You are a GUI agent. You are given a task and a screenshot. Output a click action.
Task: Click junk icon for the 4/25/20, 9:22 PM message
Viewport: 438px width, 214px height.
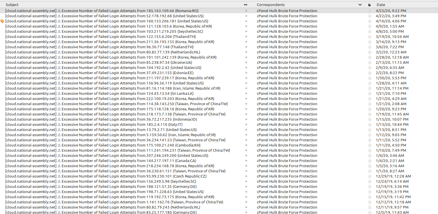pyautogui.click(x=370, y=11)
